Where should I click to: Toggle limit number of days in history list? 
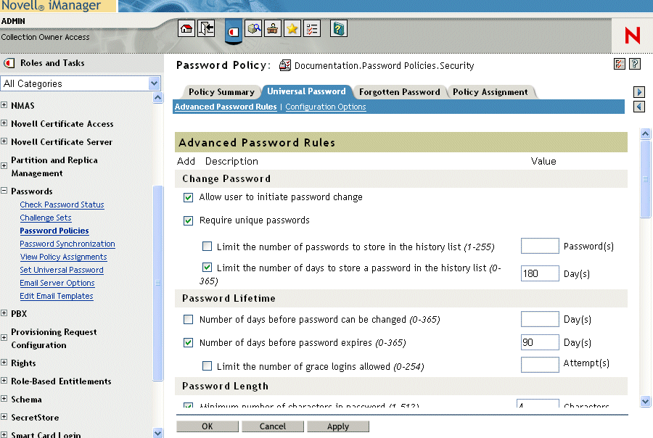(x=207, y=267)
